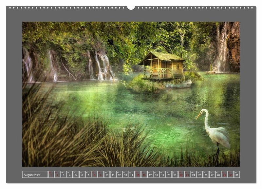The width and height of the screenshot is (262, 189).
Task: Choose day 3 in the date row
Action: (64, 174)
